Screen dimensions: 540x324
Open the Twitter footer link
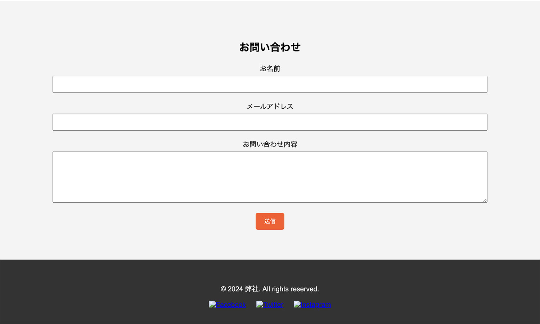(x=270, y=305)
